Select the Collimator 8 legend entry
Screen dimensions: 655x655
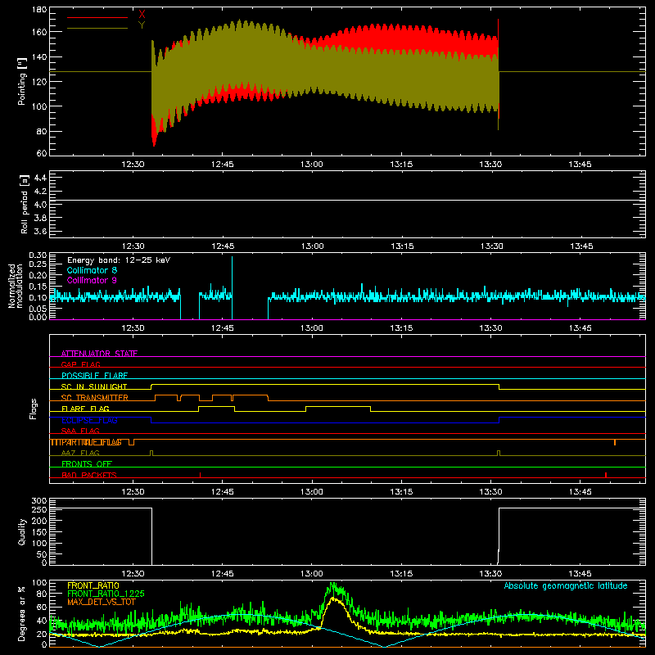click(92, 270)
